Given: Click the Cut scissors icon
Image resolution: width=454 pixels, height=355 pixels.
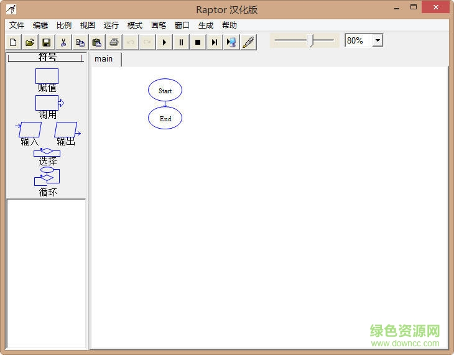Looking at the screenshot, I should (63, 42).
